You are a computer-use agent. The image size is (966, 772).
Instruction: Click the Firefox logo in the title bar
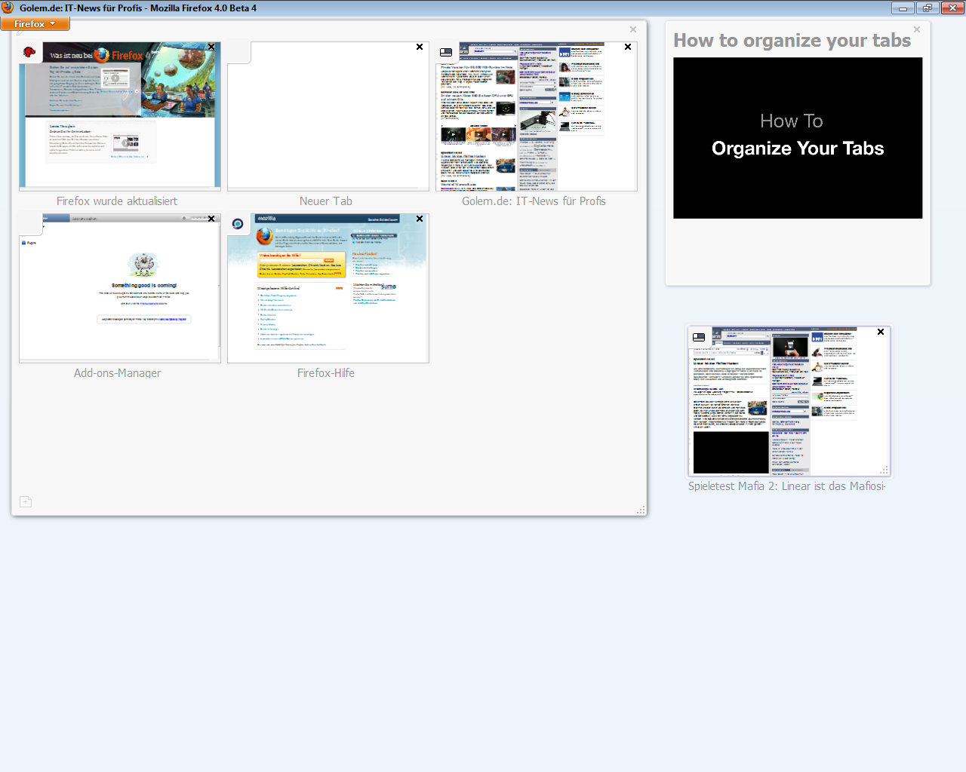(x=8, y=8)
